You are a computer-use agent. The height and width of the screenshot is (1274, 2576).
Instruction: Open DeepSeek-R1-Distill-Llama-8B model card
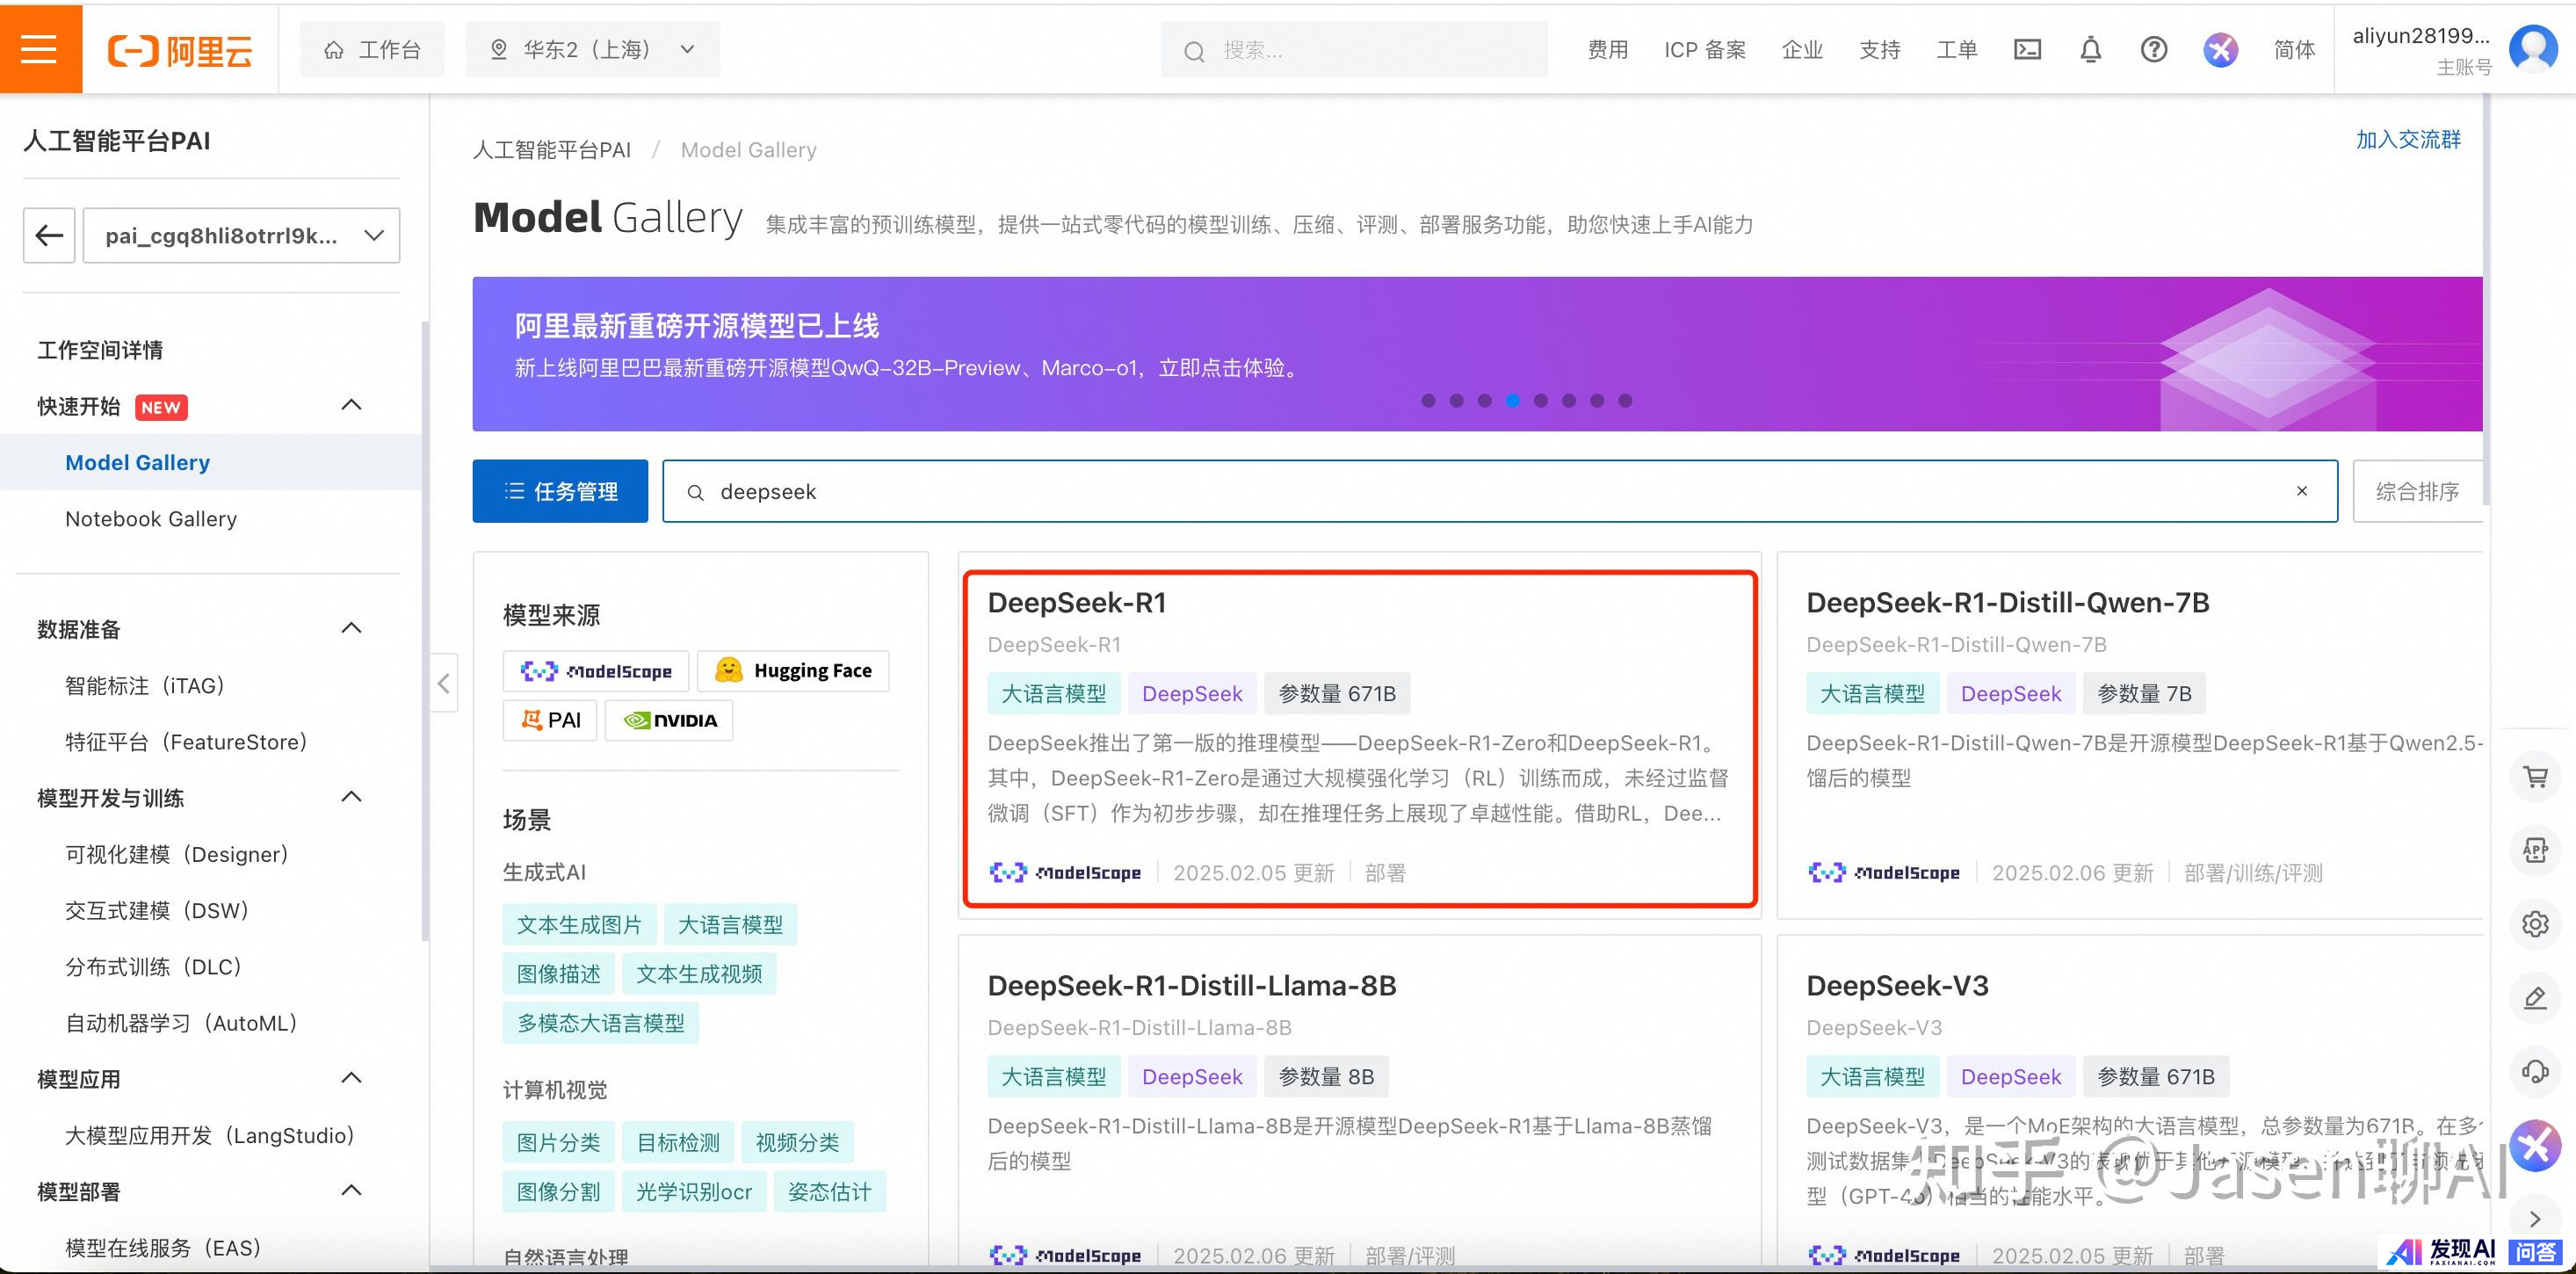coord(1360,1100)
